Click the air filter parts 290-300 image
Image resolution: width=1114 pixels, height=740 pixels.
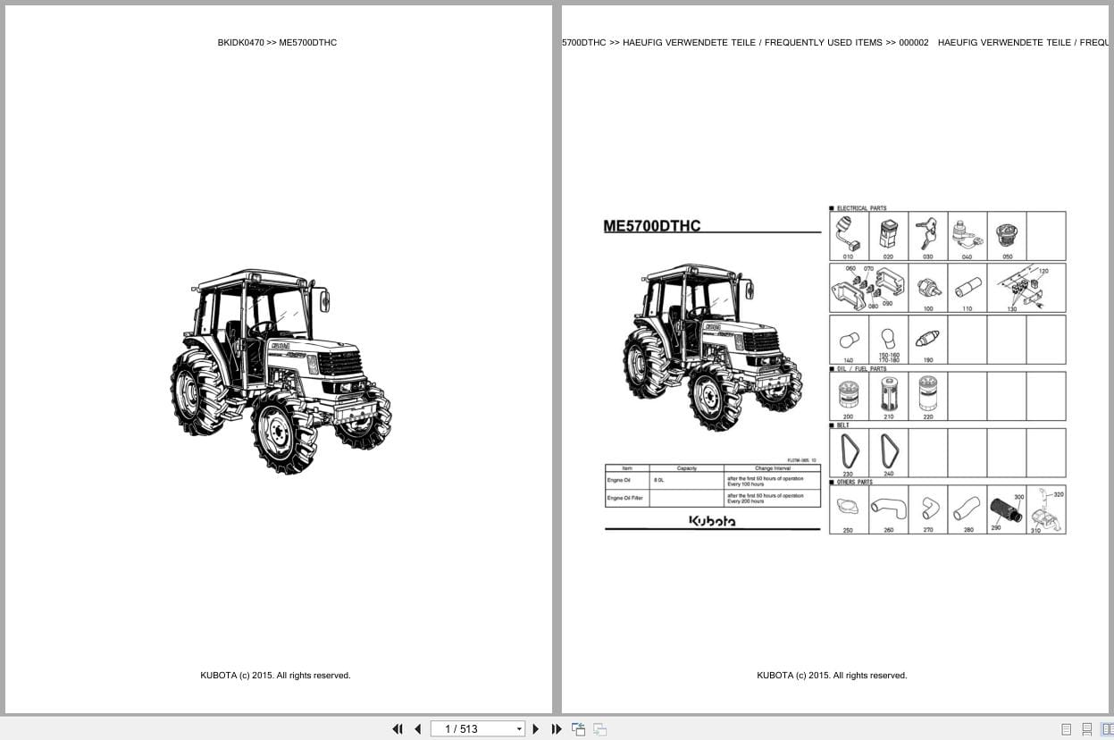[x=1007, y=509]
